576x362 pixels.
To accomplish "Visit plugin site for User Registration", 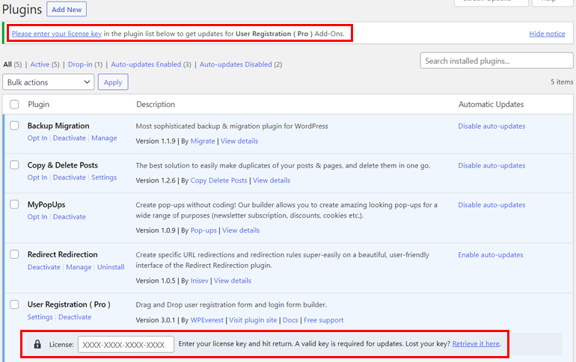I will point(253,320).
